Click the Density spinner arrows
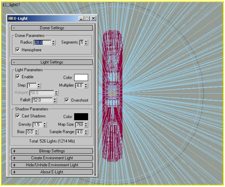 (x=45, y=125)
